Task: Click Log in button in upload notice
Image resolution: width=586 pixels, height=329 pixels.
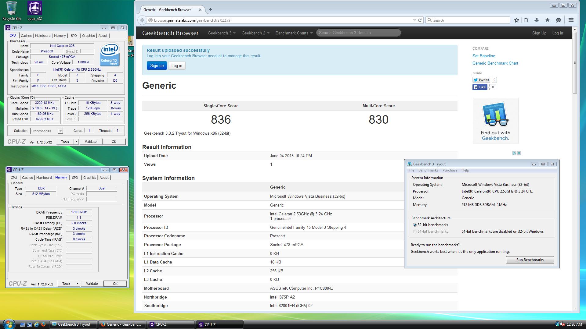Action: (177, 65)
